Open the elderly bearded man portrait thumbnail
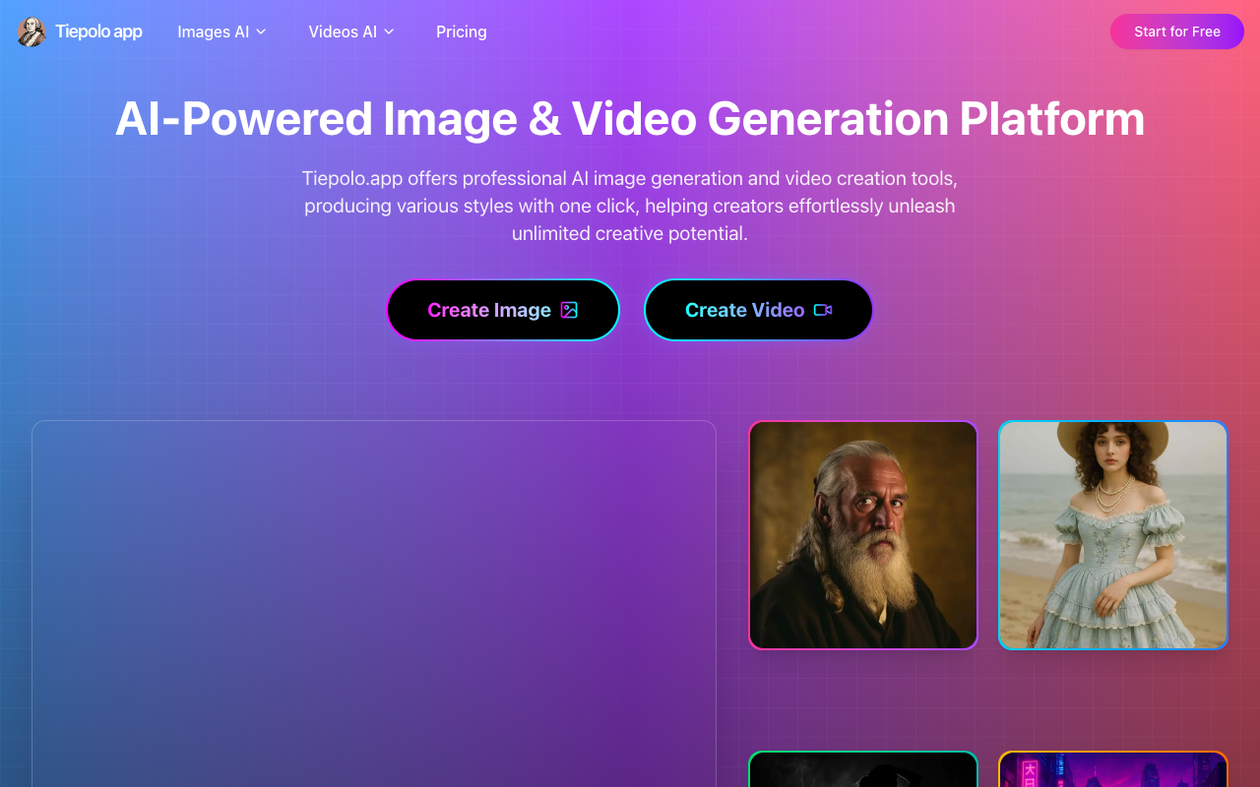Viewport: 1260px width, 787px height. tap(863, 535)
